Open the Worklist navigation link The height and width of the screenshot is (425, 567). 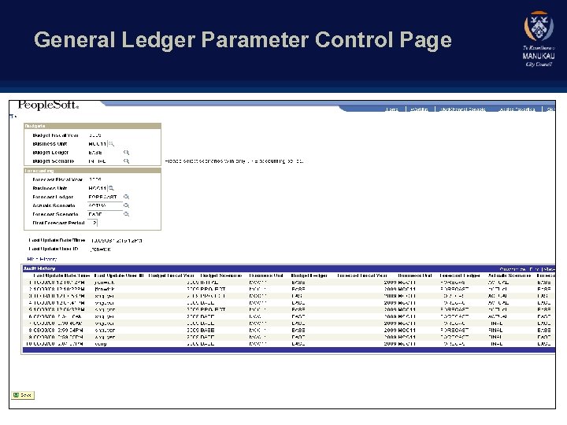coord(420,109)
